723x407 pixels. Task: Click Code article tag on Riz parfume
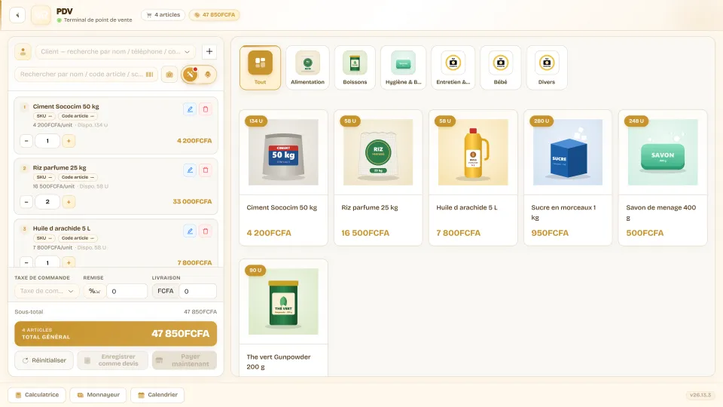(x=78, y=177)
